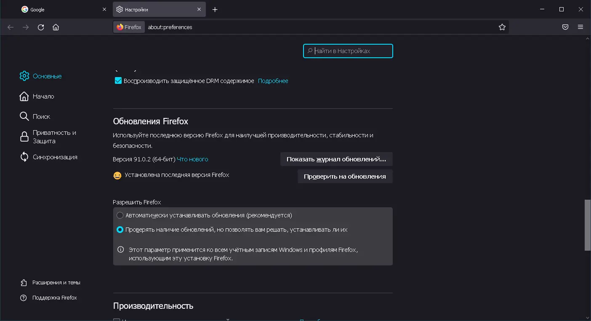Open the Синхронизация settings section
The width and height of the screenshot is (591, 321).
click(55, 157)
